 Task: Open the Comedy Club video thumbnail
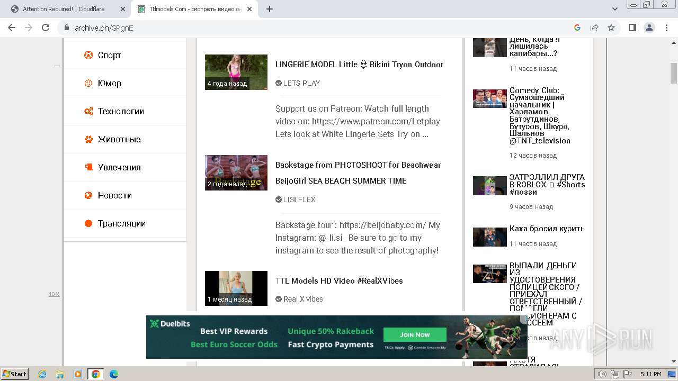point(489,98)
